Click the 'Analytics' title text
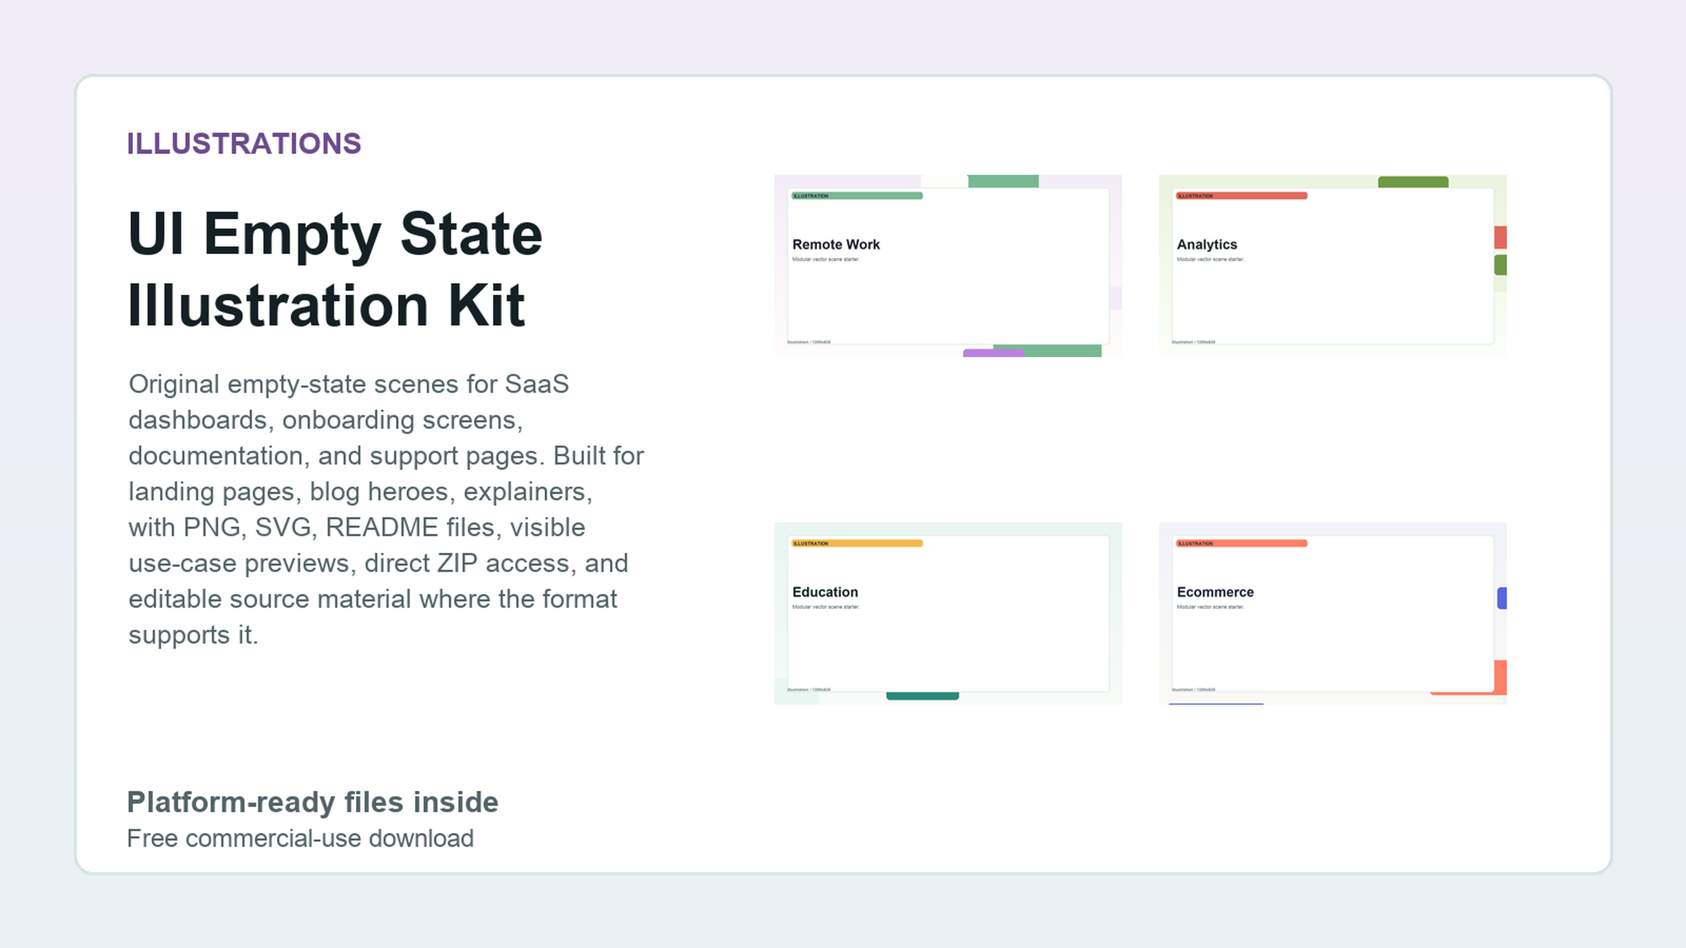1686x948 pixels. click(1206, 245)
